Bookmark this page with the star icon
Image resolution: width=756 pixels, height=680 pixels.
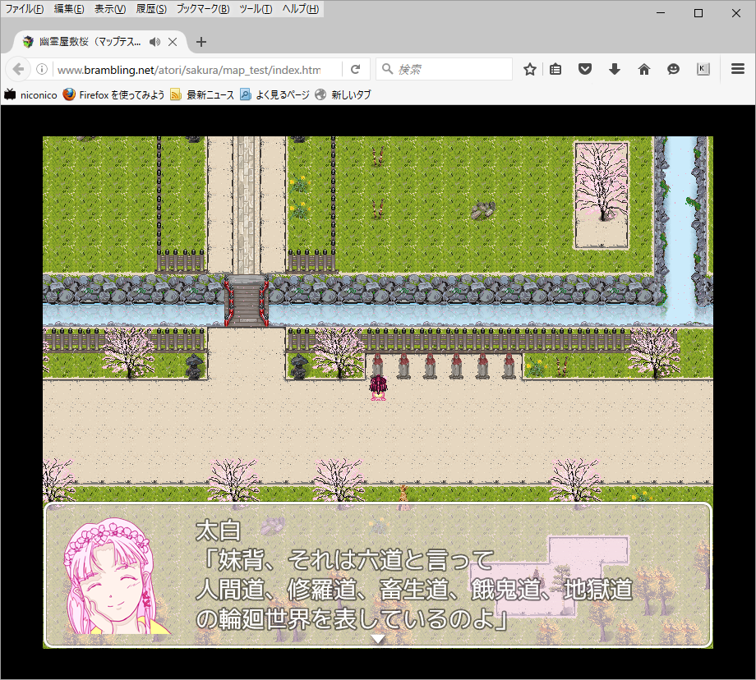pyautogui.click(x=530, y=70)
